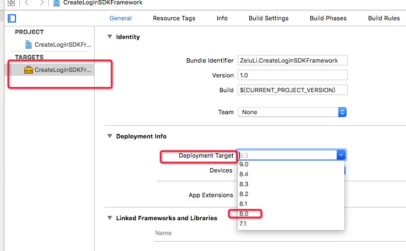Select the CreateLoginSDKFramework target toolbox icon
This screenshot has width=406, height=251.
click(x=28, y=70)
